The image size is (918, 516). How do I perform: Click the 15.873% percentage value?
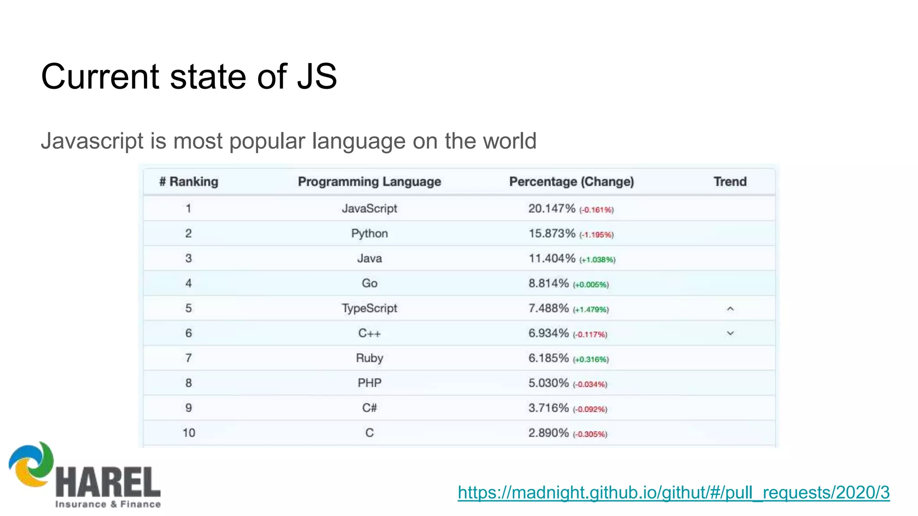(x=552, y=233)
